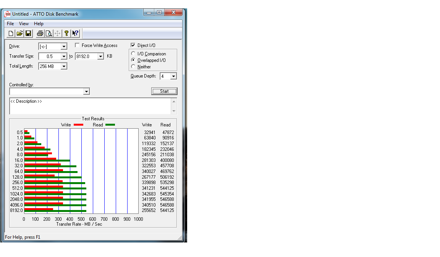Click the write value 182345
This screenshot has width=440, height=257.
coord(149,149)
